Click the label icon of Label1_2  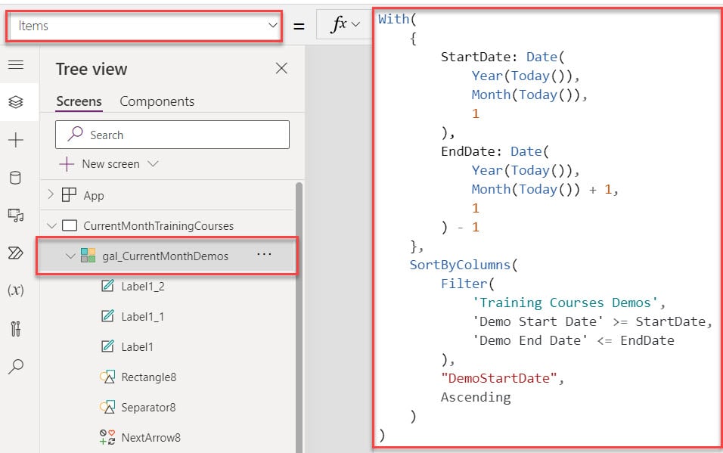point(107,286)
